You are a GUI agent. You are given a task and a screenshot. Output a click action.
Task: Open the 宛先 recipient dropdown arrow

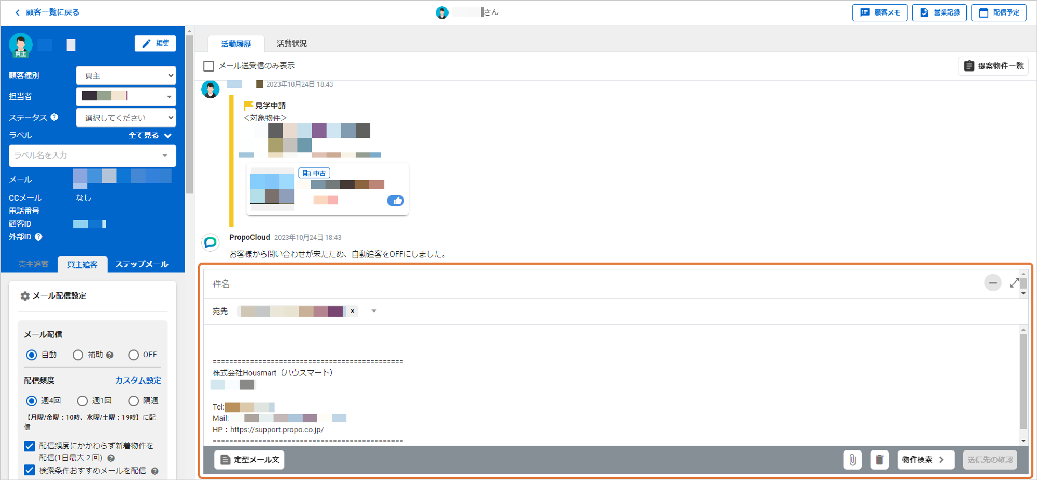(374, 311)
